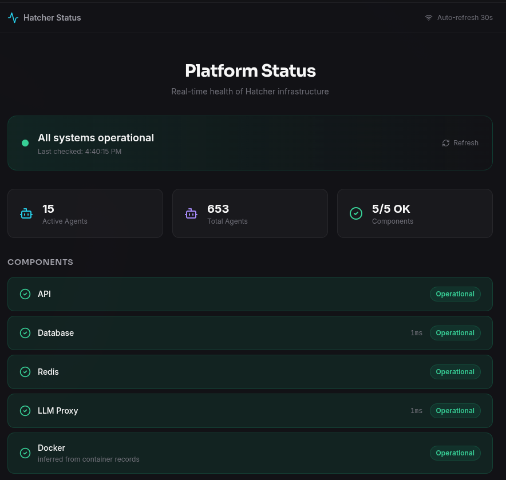Click the Components checkmark circle icon
The width and height of the screenshot is (506, 480).
point(356,213)
